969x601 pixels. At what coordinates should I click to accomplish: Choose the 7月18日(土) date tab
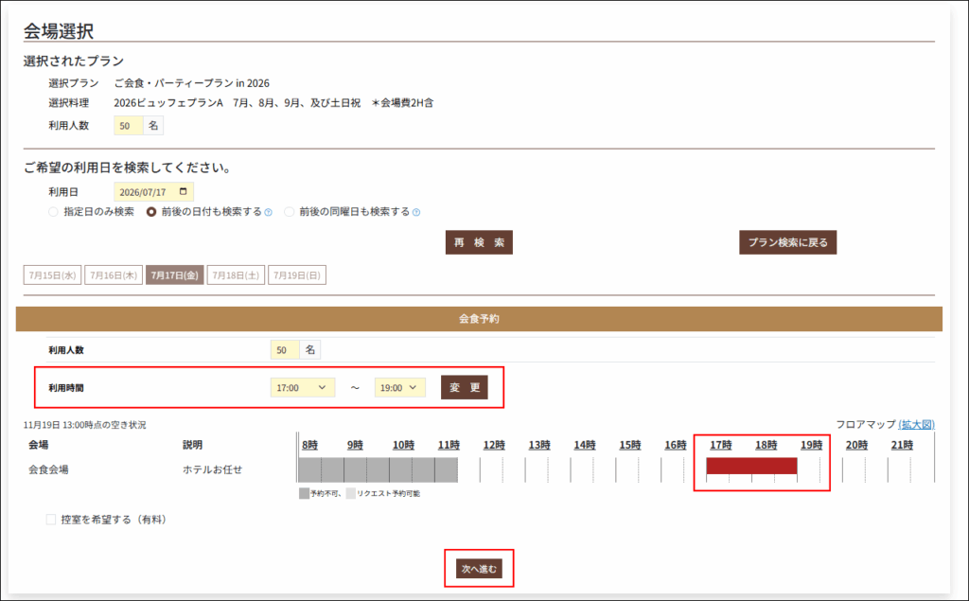(x=236, y=275)
